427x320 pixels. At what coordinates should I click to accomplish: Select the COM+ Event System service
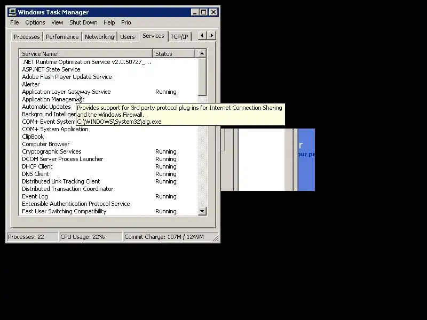point(49,122)
